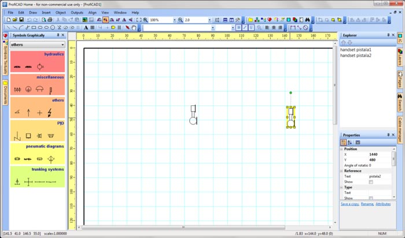Open the Insert menu
This screenshot has height=238, width=405.
(x=46, y=12)
